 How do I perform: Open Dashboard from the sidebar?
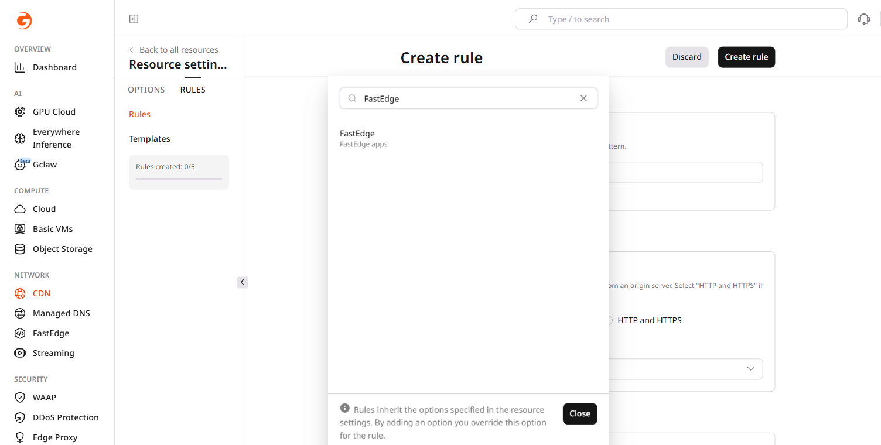46,67
